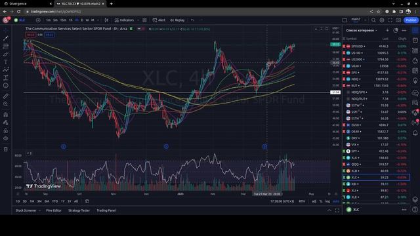Expand the watchlist name dropdown
Screen dimensions: 420x236
[x=376, y=30]
